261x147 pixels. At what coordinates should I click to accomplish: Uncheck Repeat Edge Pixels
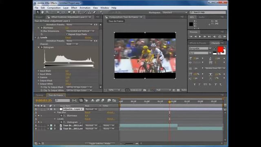67,34
